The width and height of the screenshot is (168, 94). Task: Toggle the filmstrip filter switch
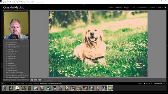click(166, 84)
